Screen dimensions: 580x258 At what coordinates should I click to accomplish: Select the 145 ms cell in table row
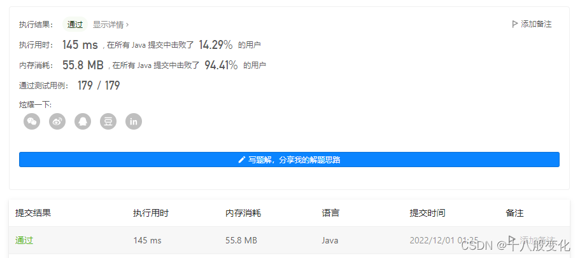tap(147, 240)
